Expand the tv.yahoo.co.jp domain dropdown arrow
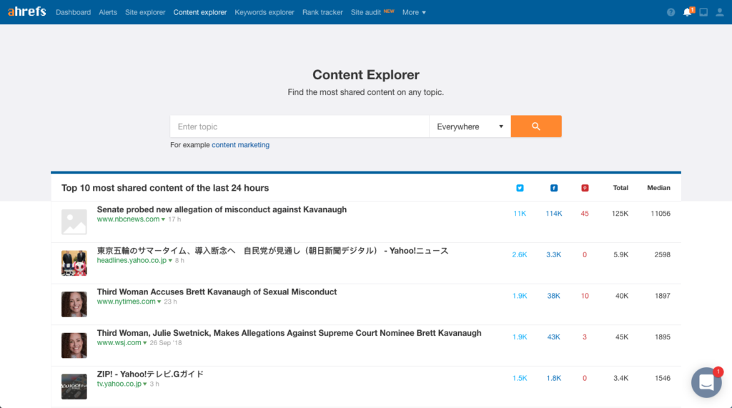Screen dimensions: 732x408 pos(145,384)
